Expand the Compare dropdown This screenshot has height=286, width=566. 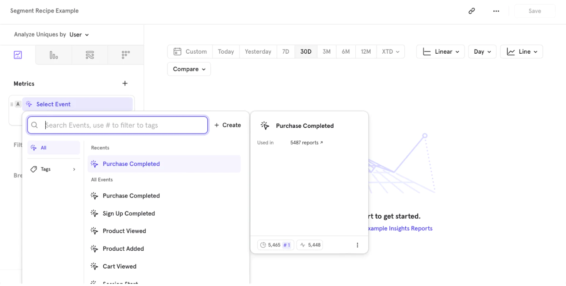coord(189,69)
